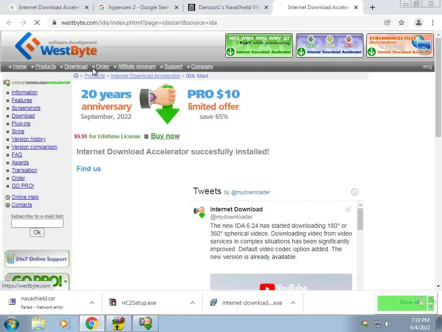Click IDA icon in system tray

pos(365,323)
